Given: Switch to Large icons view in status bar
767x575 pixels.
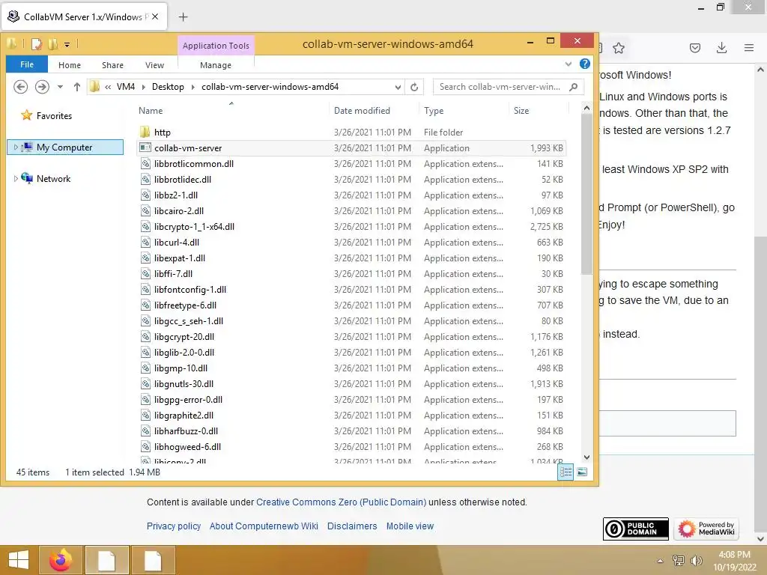Looking at the screenshot, I should [x=582, y=472].
